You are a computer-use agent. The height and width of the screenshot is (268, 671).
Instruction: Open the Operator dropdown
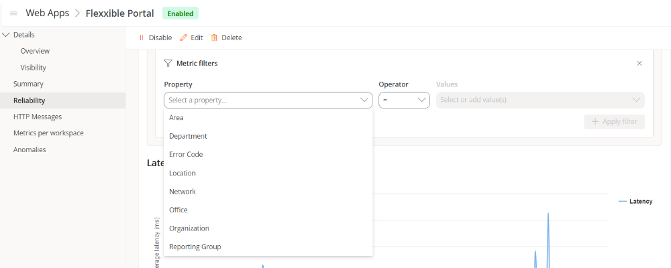[404, 100]
